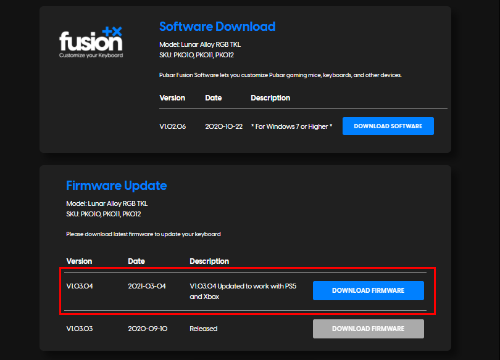Click software version V1.02.06 text
The image size is (500, 360).
[x=172, y=126]
